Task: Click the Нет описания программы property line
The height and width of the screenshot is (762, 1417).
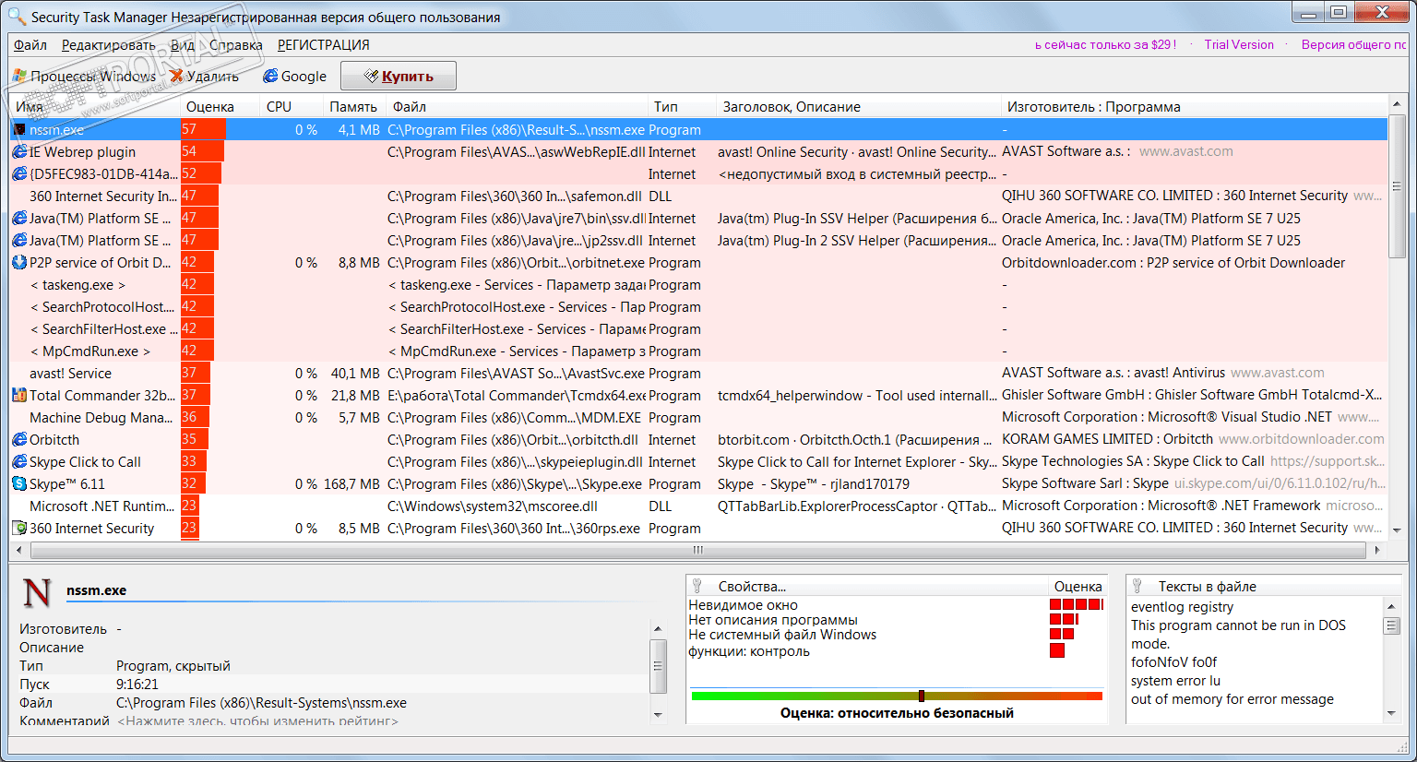Action: (x=773, y=620)
